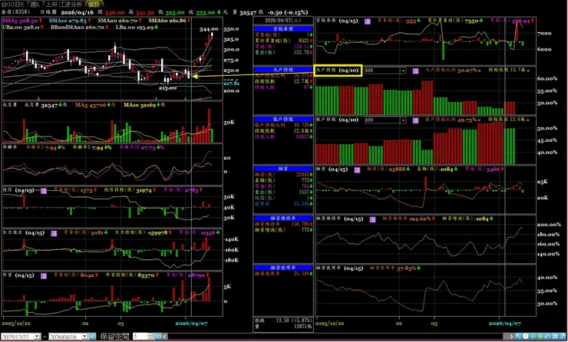Viewport: 568px width, 342px height.
Task: Click the 融資 blue header in data panel
Action: coord(283,169)
